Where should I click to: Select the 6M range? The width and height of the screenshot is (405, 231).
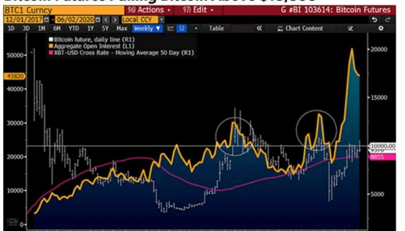pyautogui.click(x=57, y=28)
